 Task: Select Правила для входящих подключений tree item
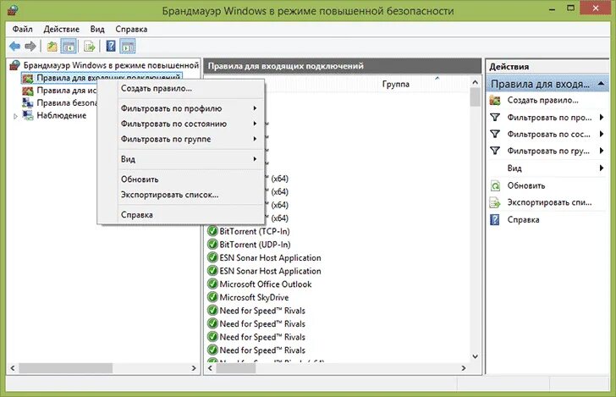pyautogui.click(x=108, y=78)
